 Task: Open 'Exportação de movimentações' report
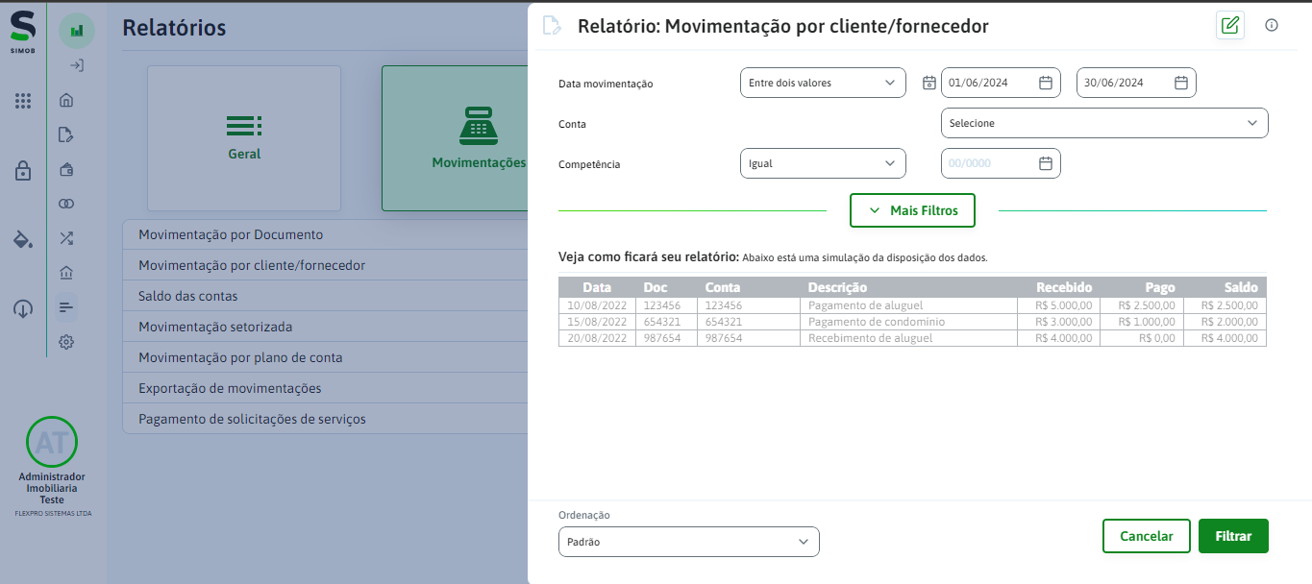pyautogui.click(x=326, y=388)
